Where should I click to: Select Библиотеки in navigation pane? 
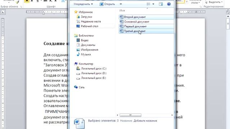point(86,36)
